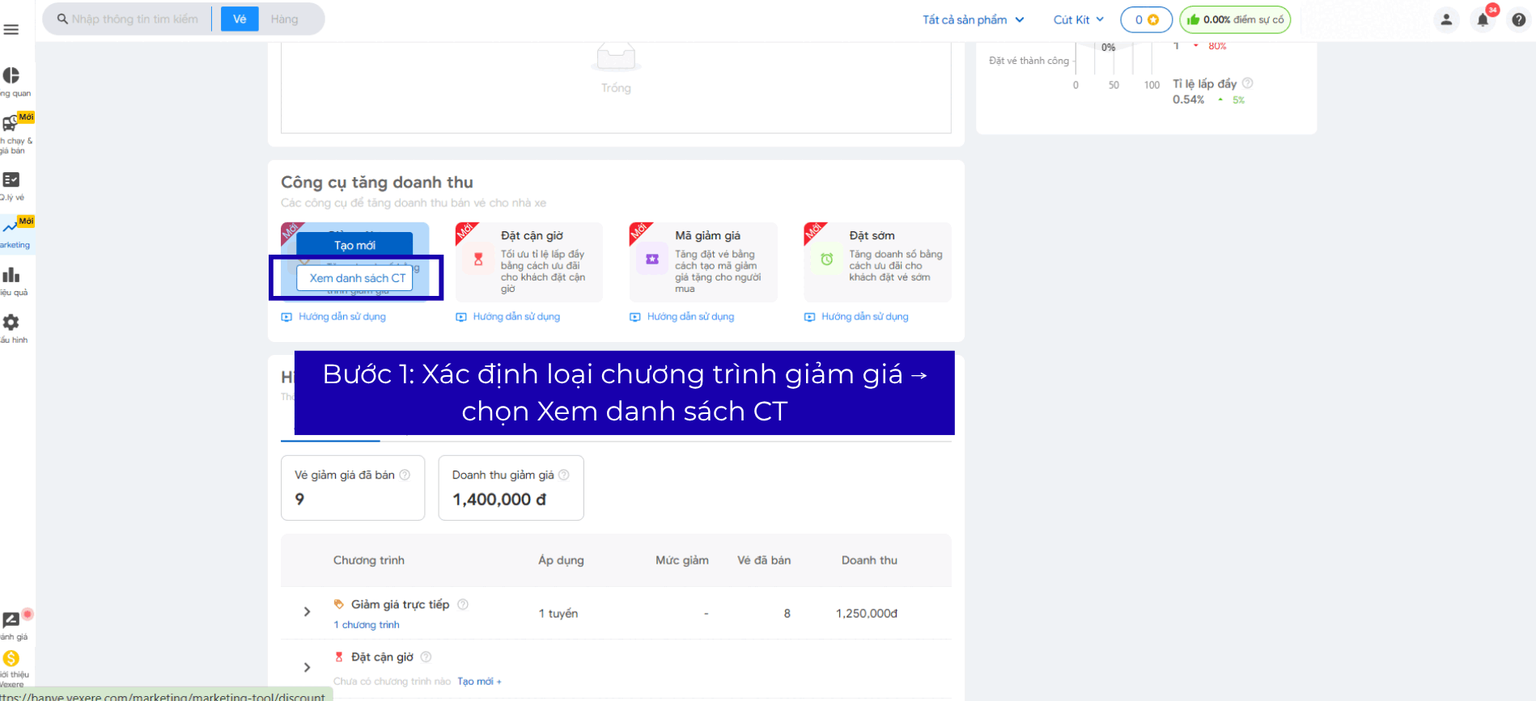
Task: Click the help question mark icon
Action: 1518,20
